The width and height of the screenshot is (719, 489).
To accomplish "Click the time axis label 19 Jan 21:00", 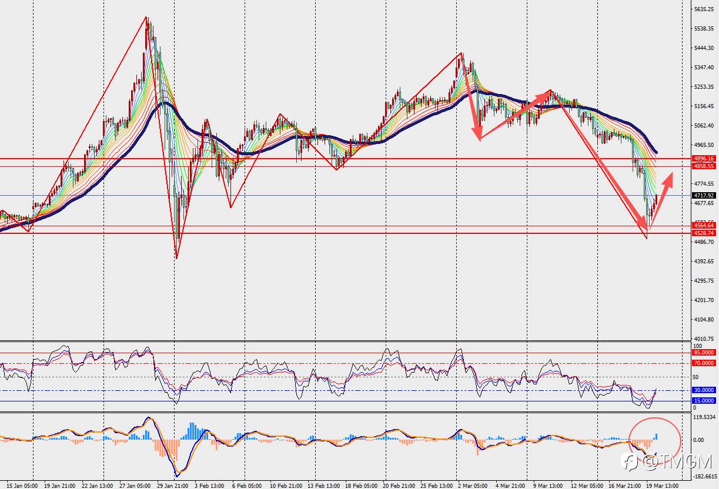I will pos(59,485).
